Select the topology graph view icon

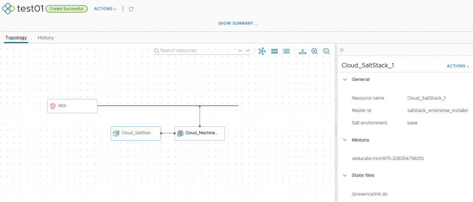pyautogui.click(x=262, y=51)
